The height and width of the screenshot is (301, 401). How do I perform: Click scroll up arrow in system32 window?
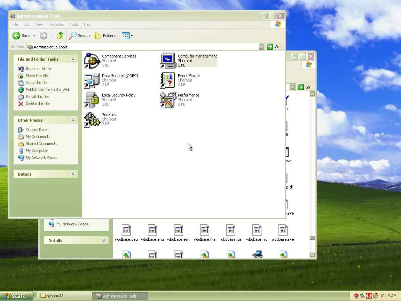312,94
